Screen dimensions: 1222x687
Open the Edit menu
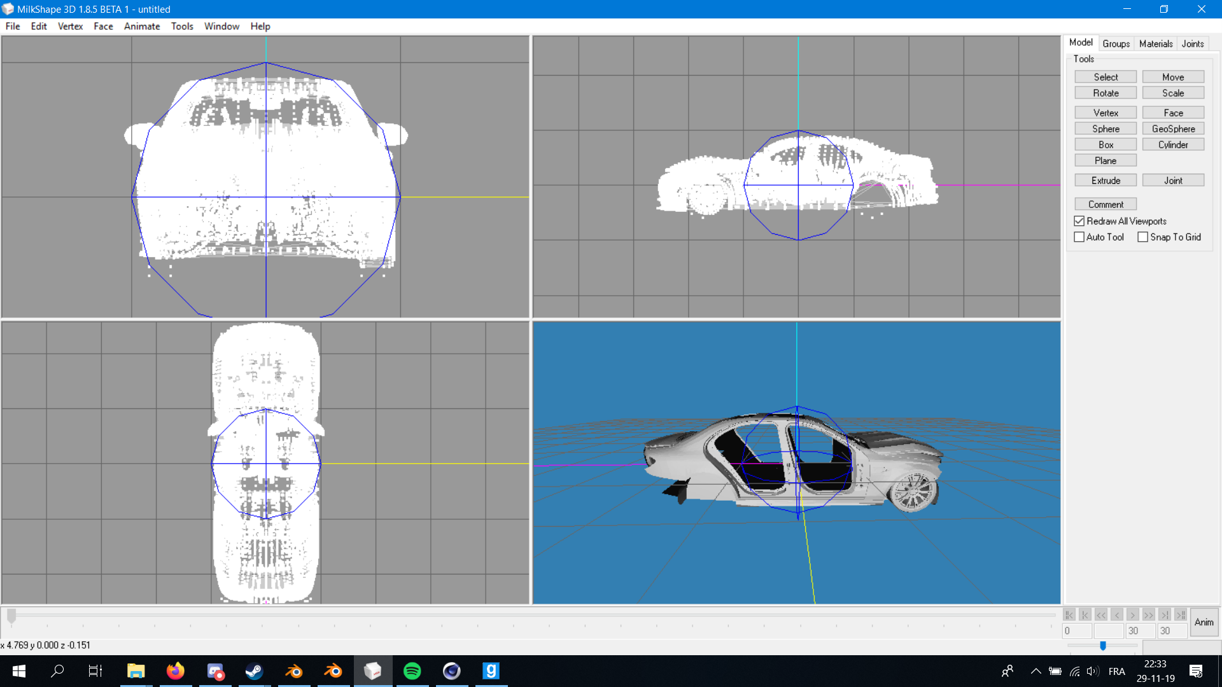tap(39, 26)
